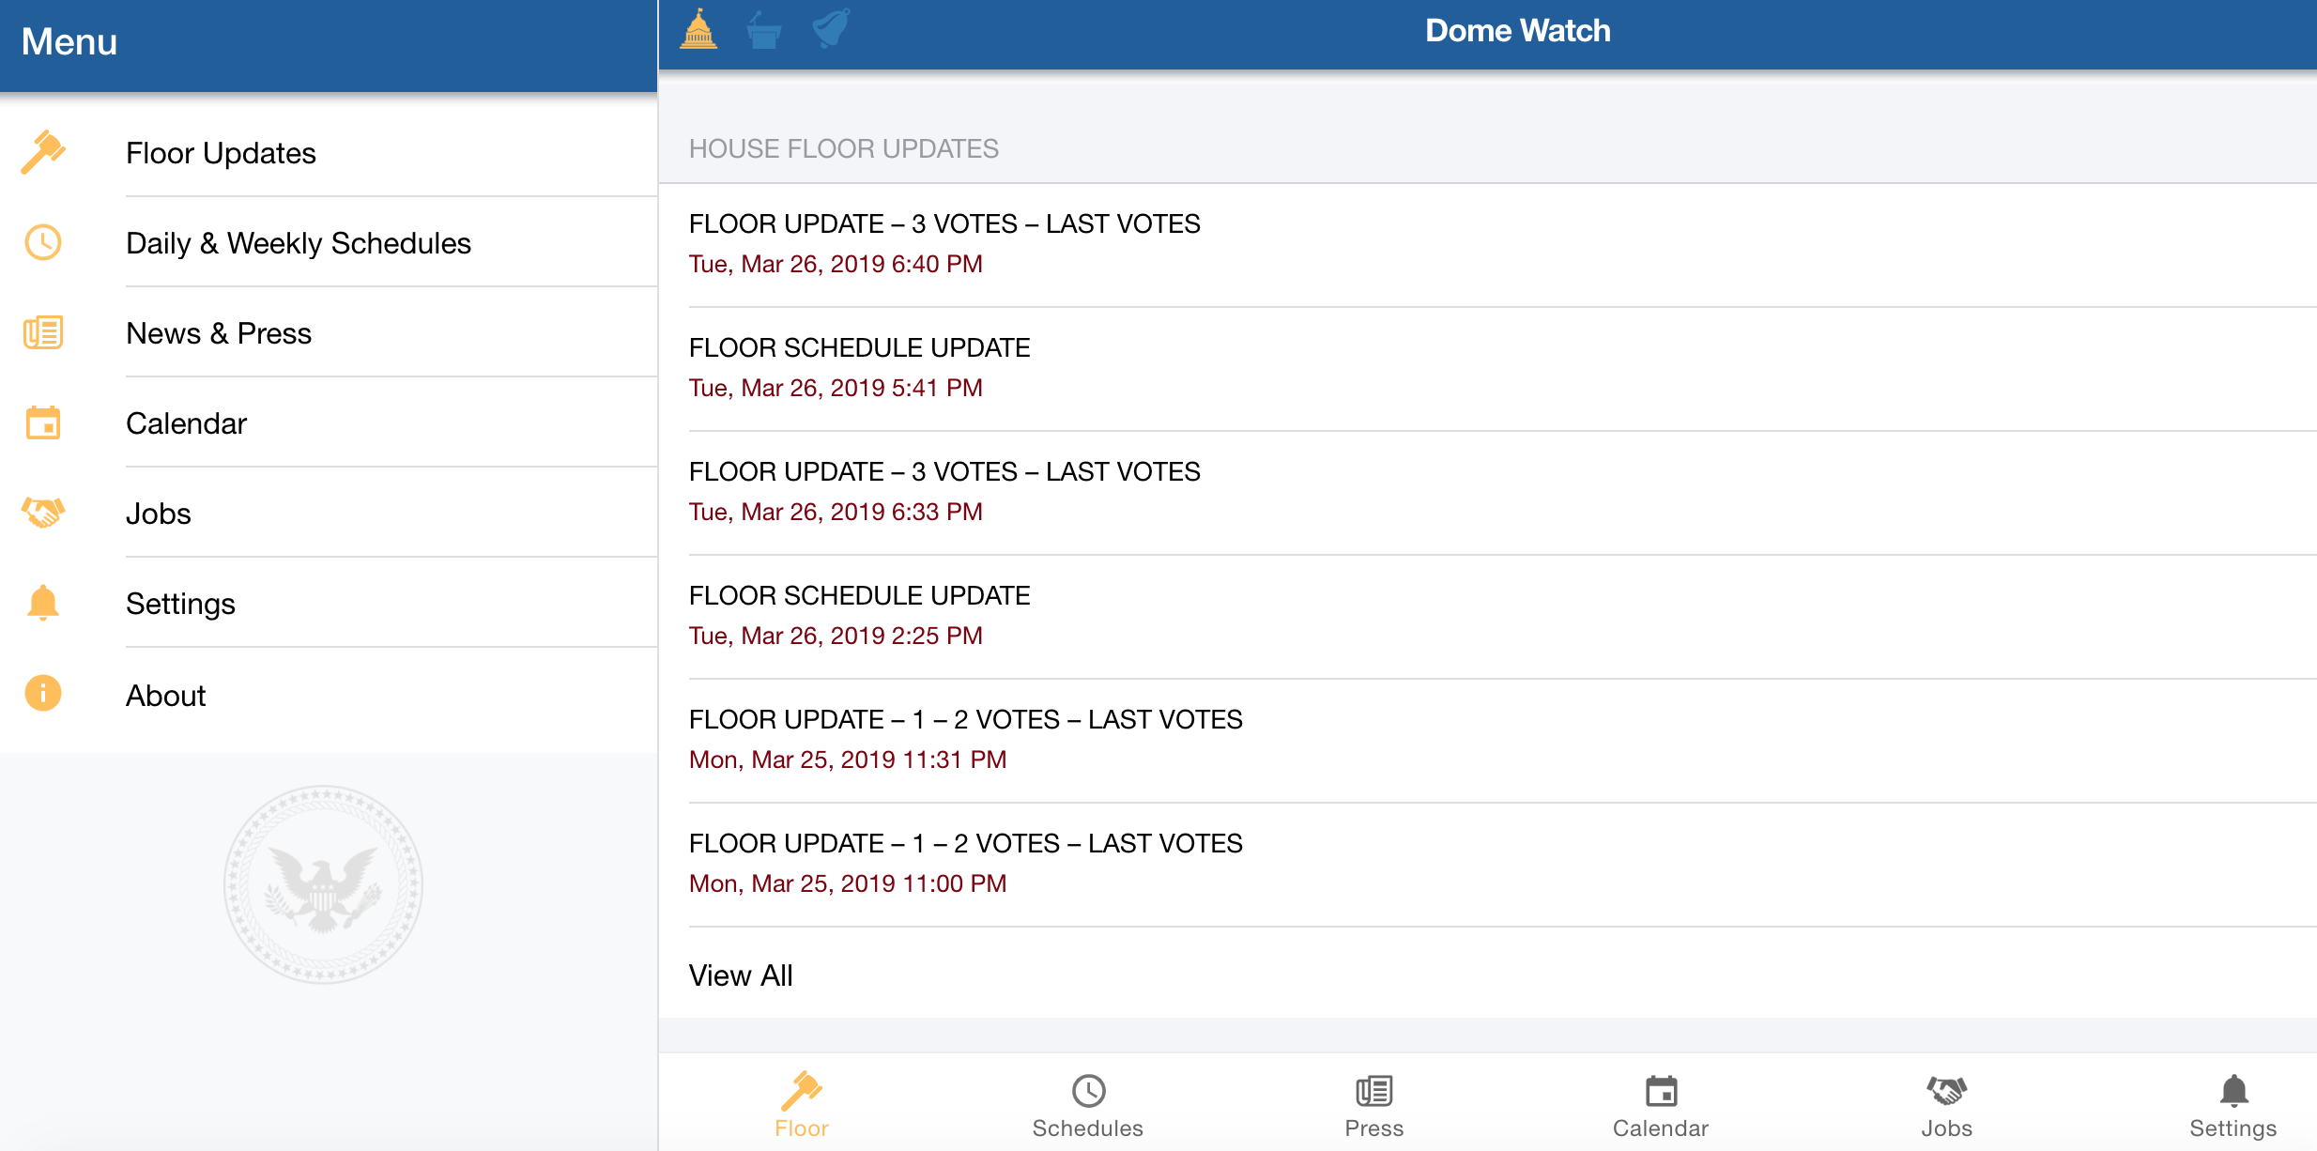This screenshot has height=1151, width=2317.
Task: Click the podium with microphone icon
Action: click(x=763, y=29)
